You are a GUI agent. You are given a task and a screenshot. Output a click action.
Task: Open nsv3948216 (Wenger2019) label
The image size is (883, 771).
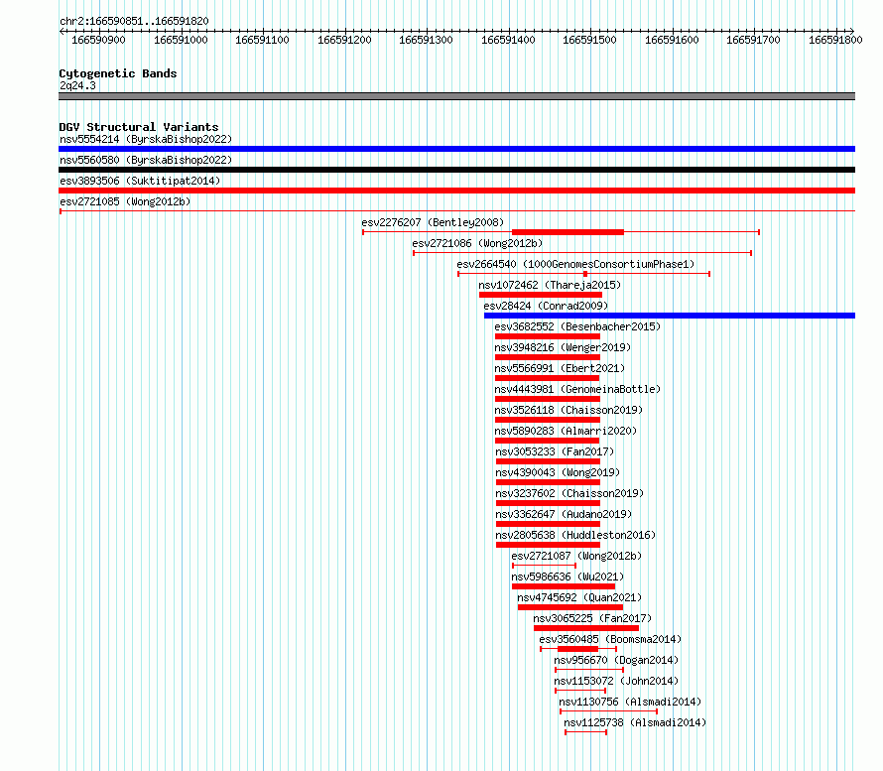(563, 347)
